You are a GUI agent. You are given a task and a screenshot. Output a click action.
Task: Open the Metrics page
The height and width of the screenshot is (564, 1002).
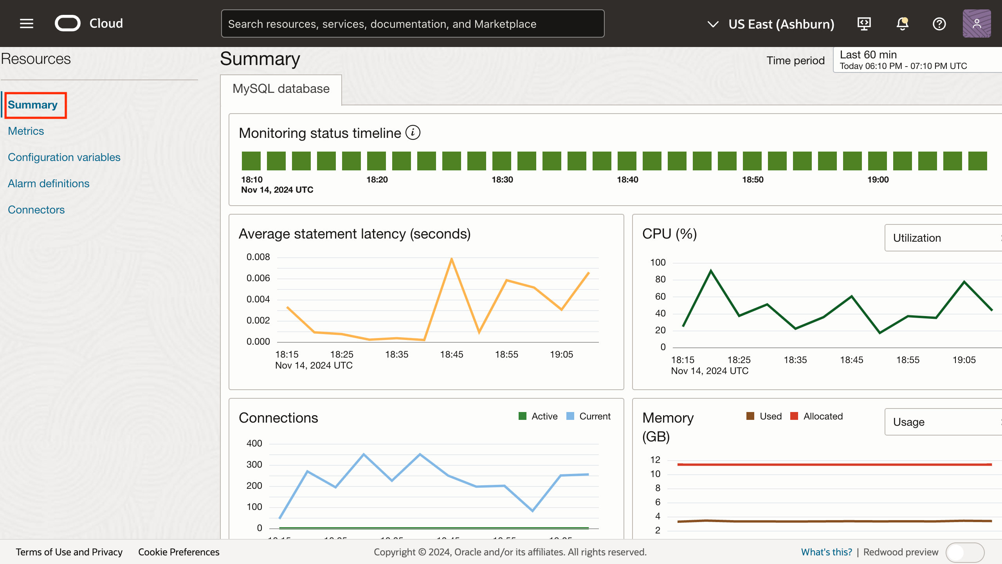[26, 131]
